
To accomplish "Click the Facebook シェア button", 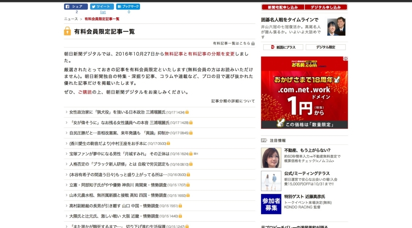I will point(76,6).
